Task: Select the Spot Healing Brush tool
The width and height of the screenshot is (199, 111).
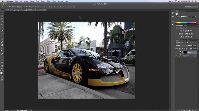Action: point(2,31)
